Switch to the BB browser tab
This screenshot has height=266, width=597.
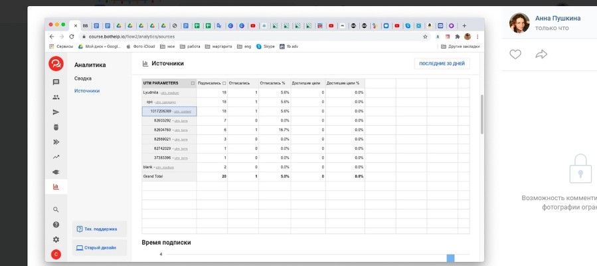point(85,26)
